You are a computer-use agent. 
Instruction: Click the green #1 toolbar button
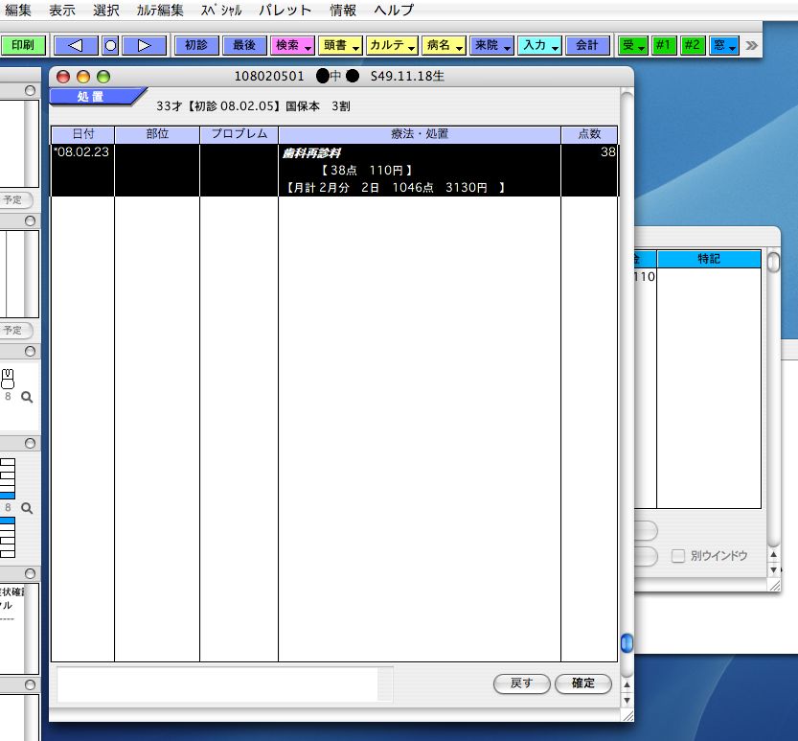coord(663,45)
